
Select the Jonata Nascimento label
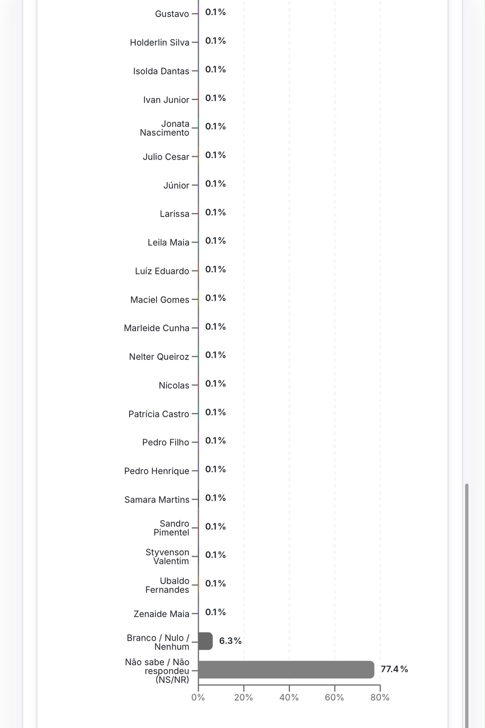click(x=164, y=128)
